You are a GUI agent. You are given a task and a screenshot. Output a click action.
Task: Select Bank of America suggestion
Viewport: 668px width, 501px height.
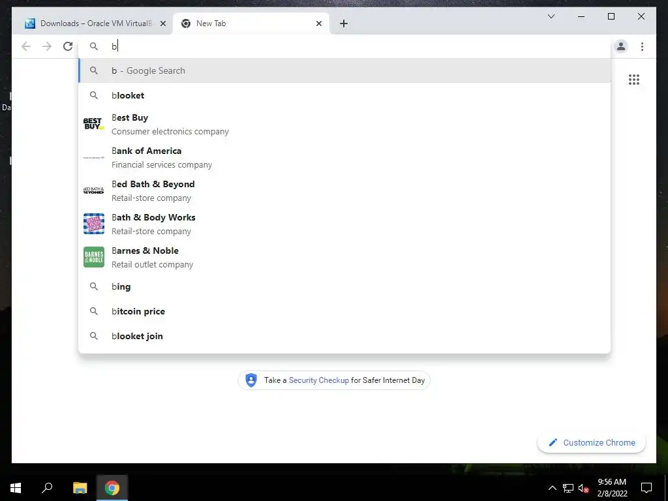click(x=344, y=158)
